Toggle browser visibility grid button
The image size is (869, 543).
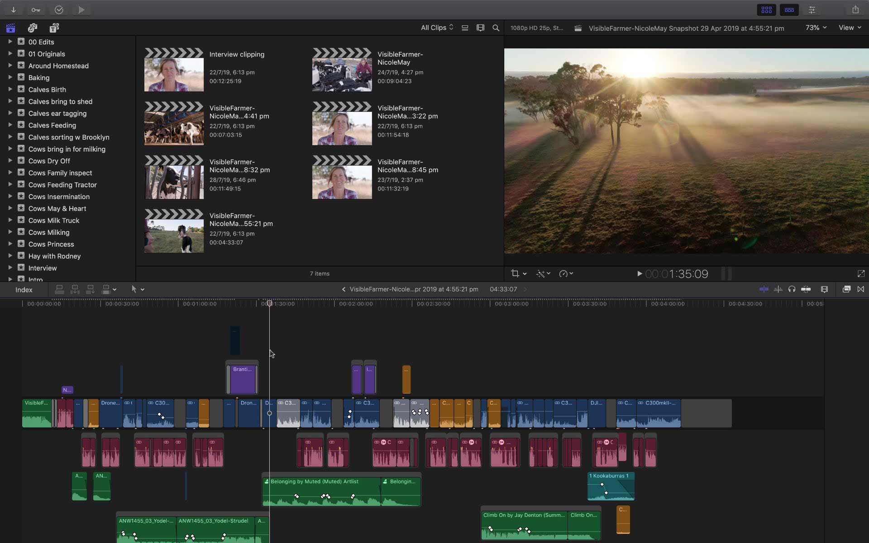766,10
